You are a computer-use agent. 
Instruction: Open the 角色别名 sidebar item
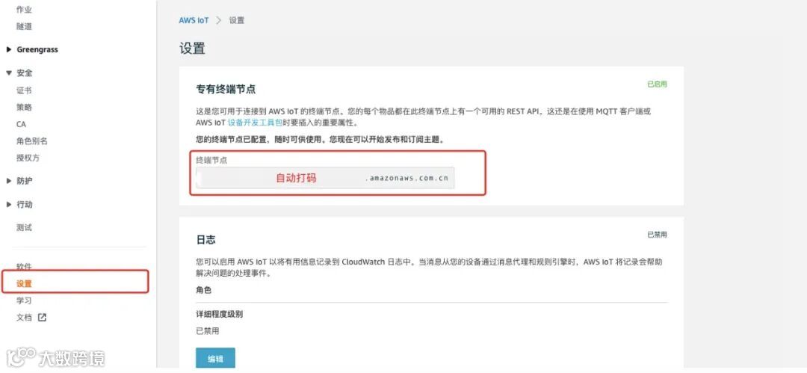[x=32, y=141]
